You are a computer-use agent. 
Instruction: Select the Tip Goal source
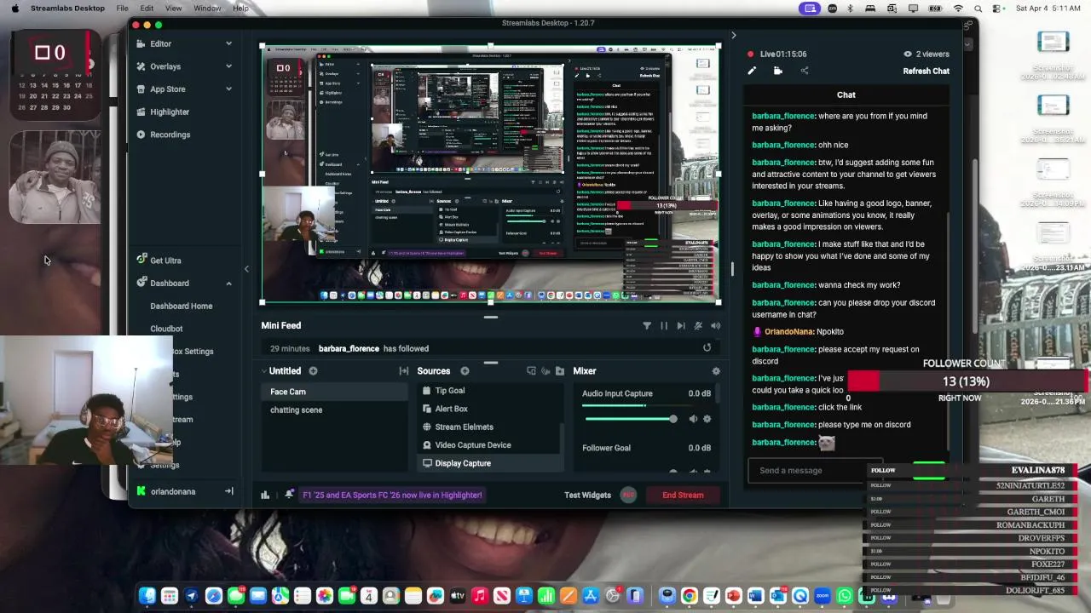point(490,391)
